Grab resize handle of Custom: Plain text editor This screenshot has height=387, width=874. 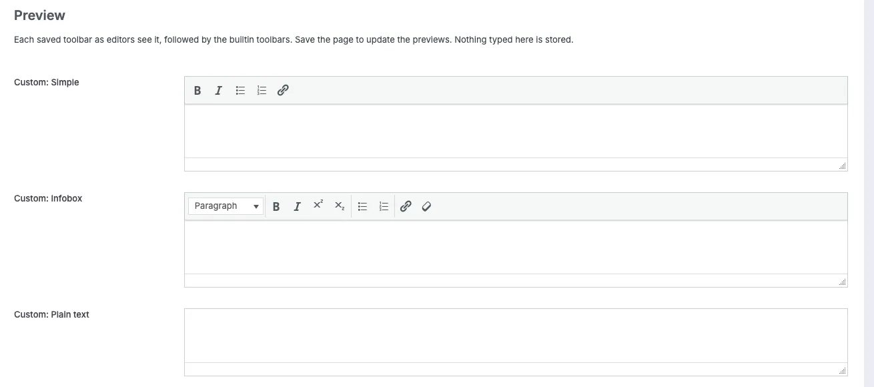coord(843,370)
